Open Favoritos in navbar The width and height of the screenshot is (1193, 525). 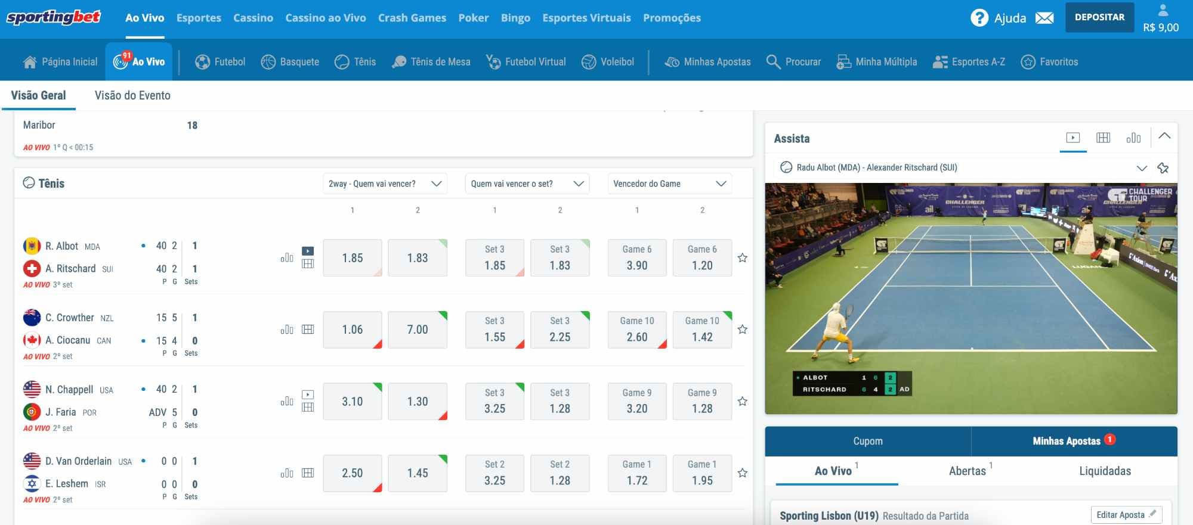coord(1050,61)
